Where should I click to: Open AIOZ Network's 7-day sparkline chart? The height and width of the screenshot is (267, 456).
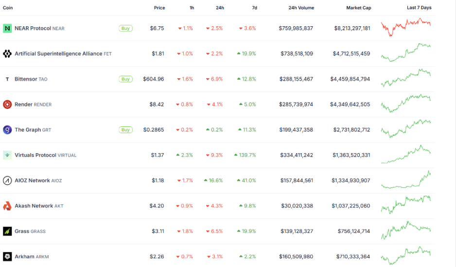point(406,179)
